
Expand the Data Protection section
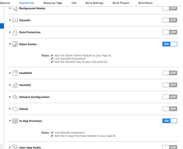tap(10, 32)
